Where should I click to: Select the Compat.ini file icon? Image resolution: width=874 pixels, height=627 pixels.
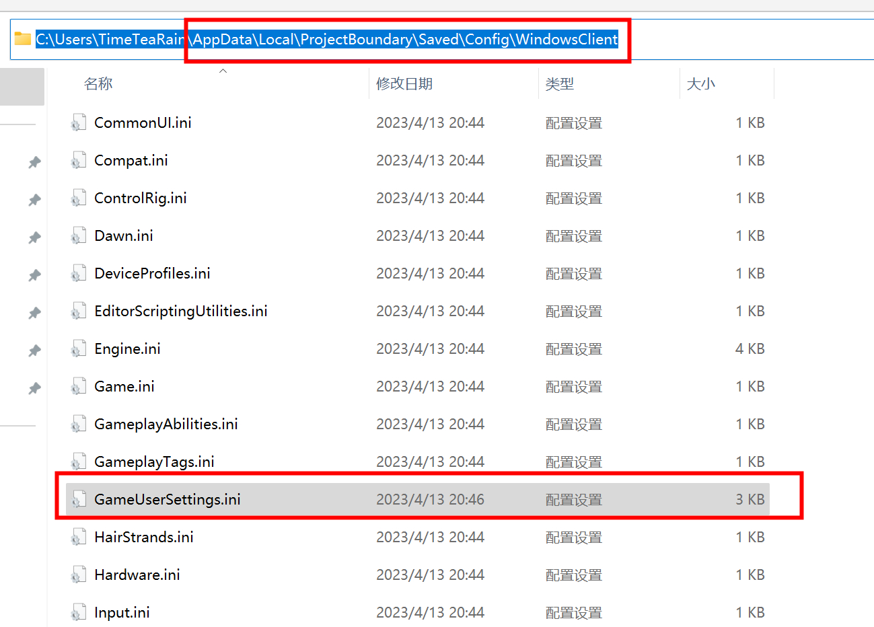click(x=79, y=160)
